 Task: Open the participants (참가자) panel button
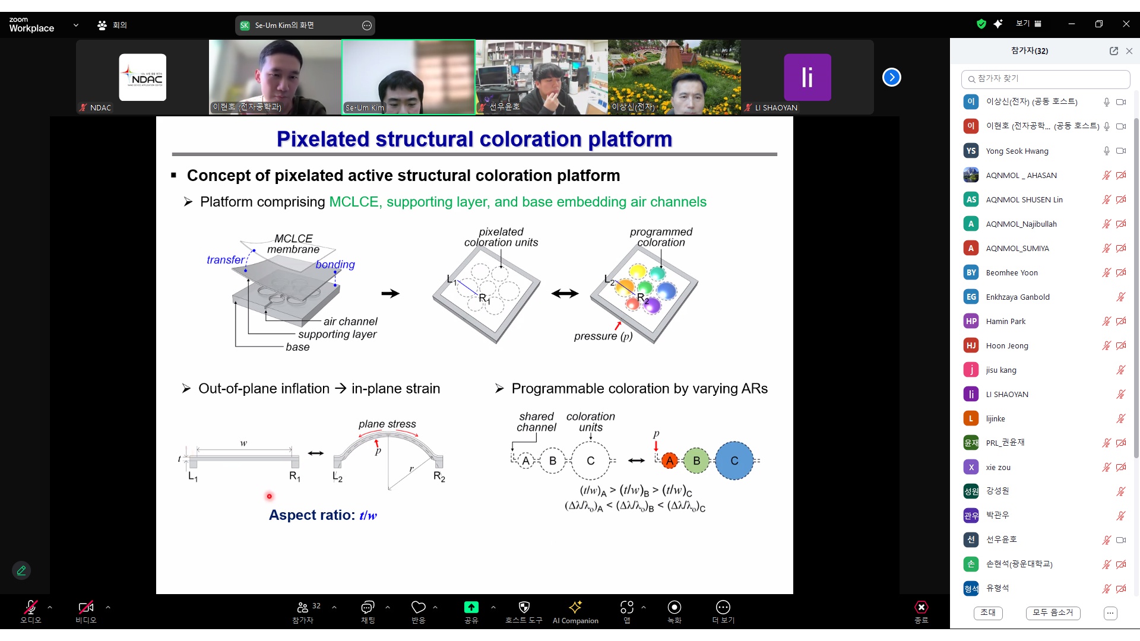click(303, 612)
